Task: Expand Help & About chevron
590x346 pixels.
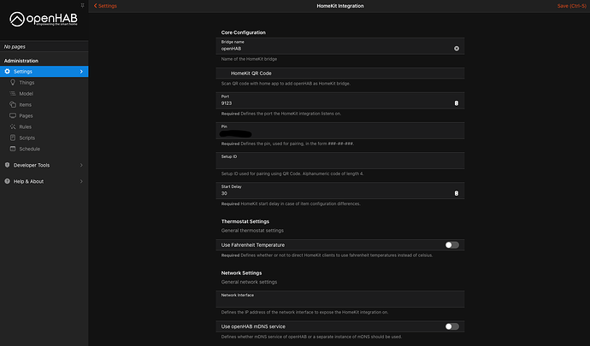Action: [x=81, y=181]
